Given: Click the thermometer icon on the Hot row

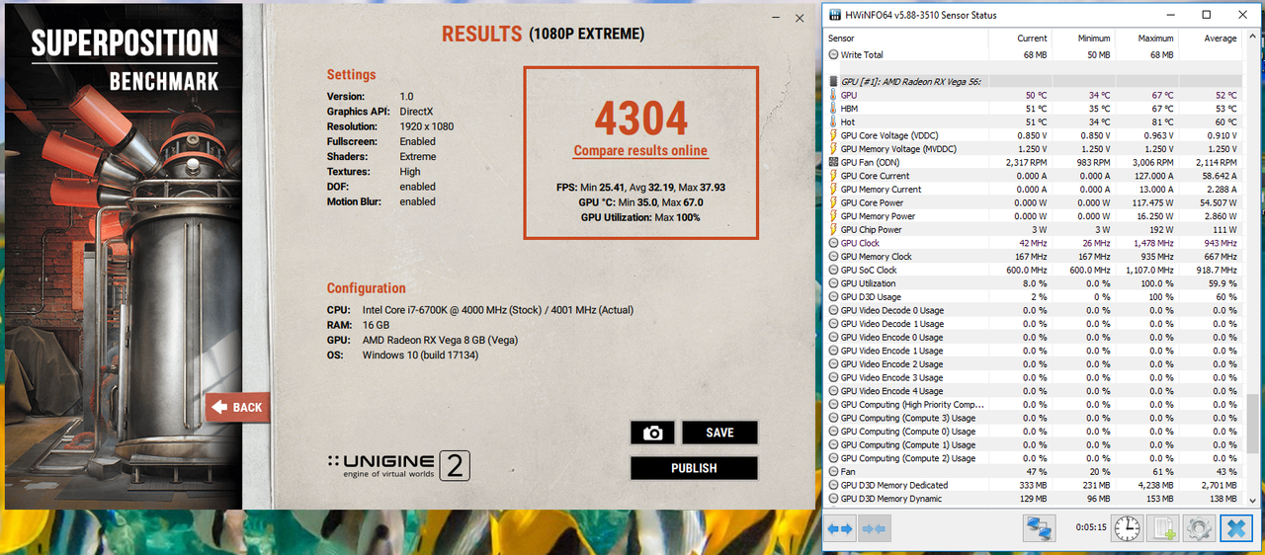Looking at the screenshot, I should pyautogui.click(x=833, y=121).
